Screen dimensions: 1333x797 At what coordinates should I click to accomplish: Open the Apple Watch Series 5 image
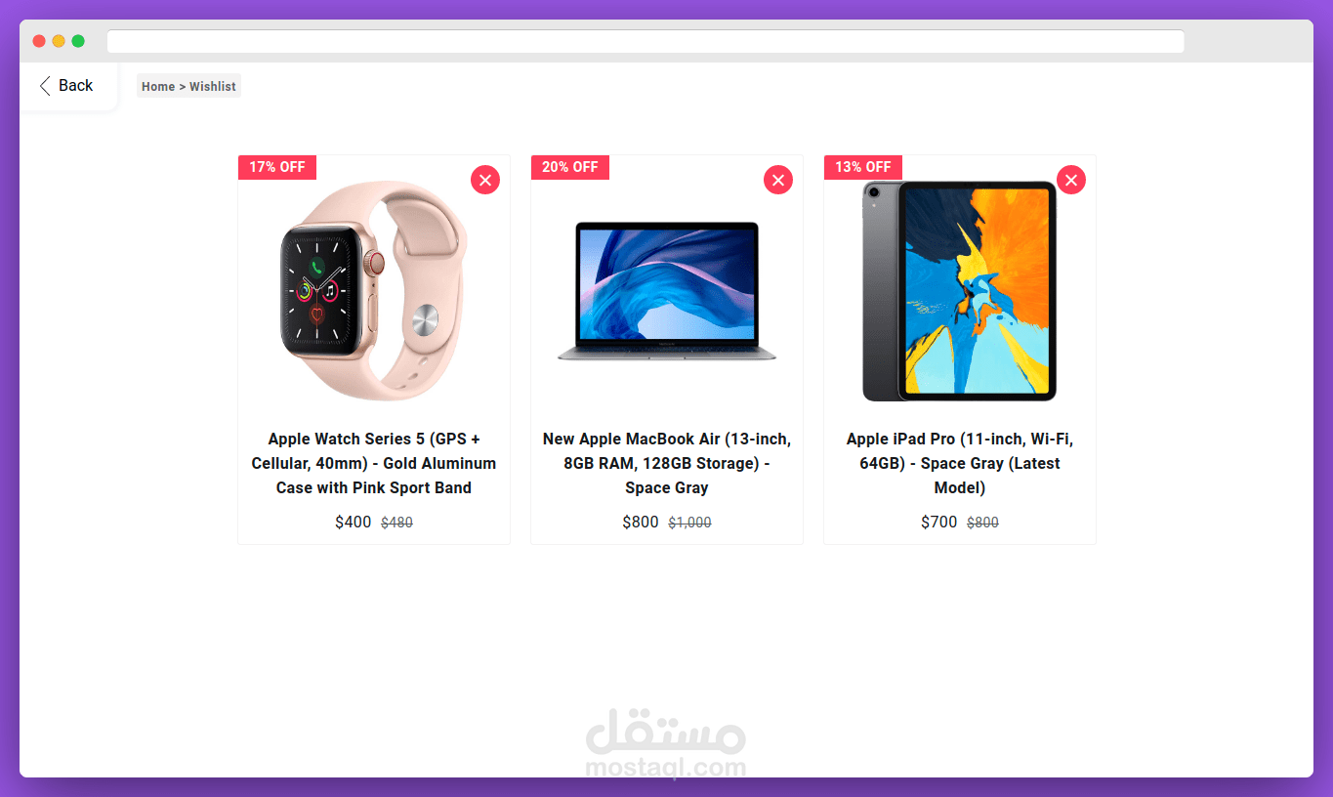point(374,291)
